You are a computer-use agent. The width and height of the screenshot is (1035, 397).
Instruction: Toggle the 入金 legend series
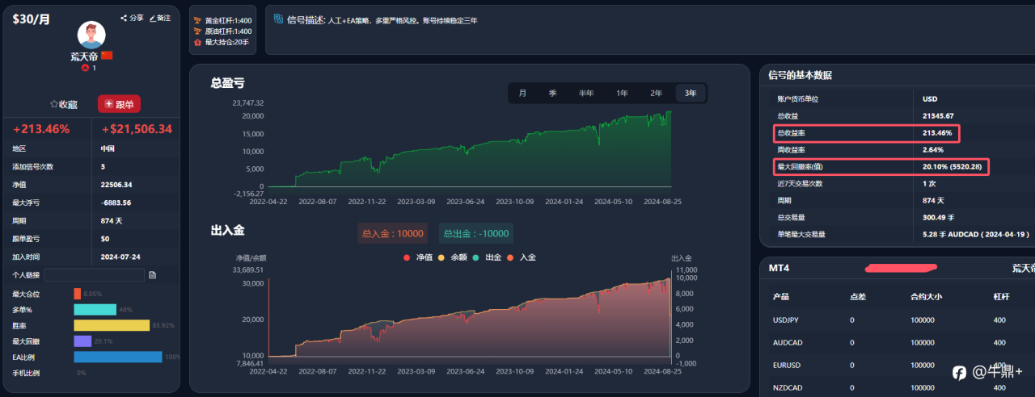click(522, 257)
